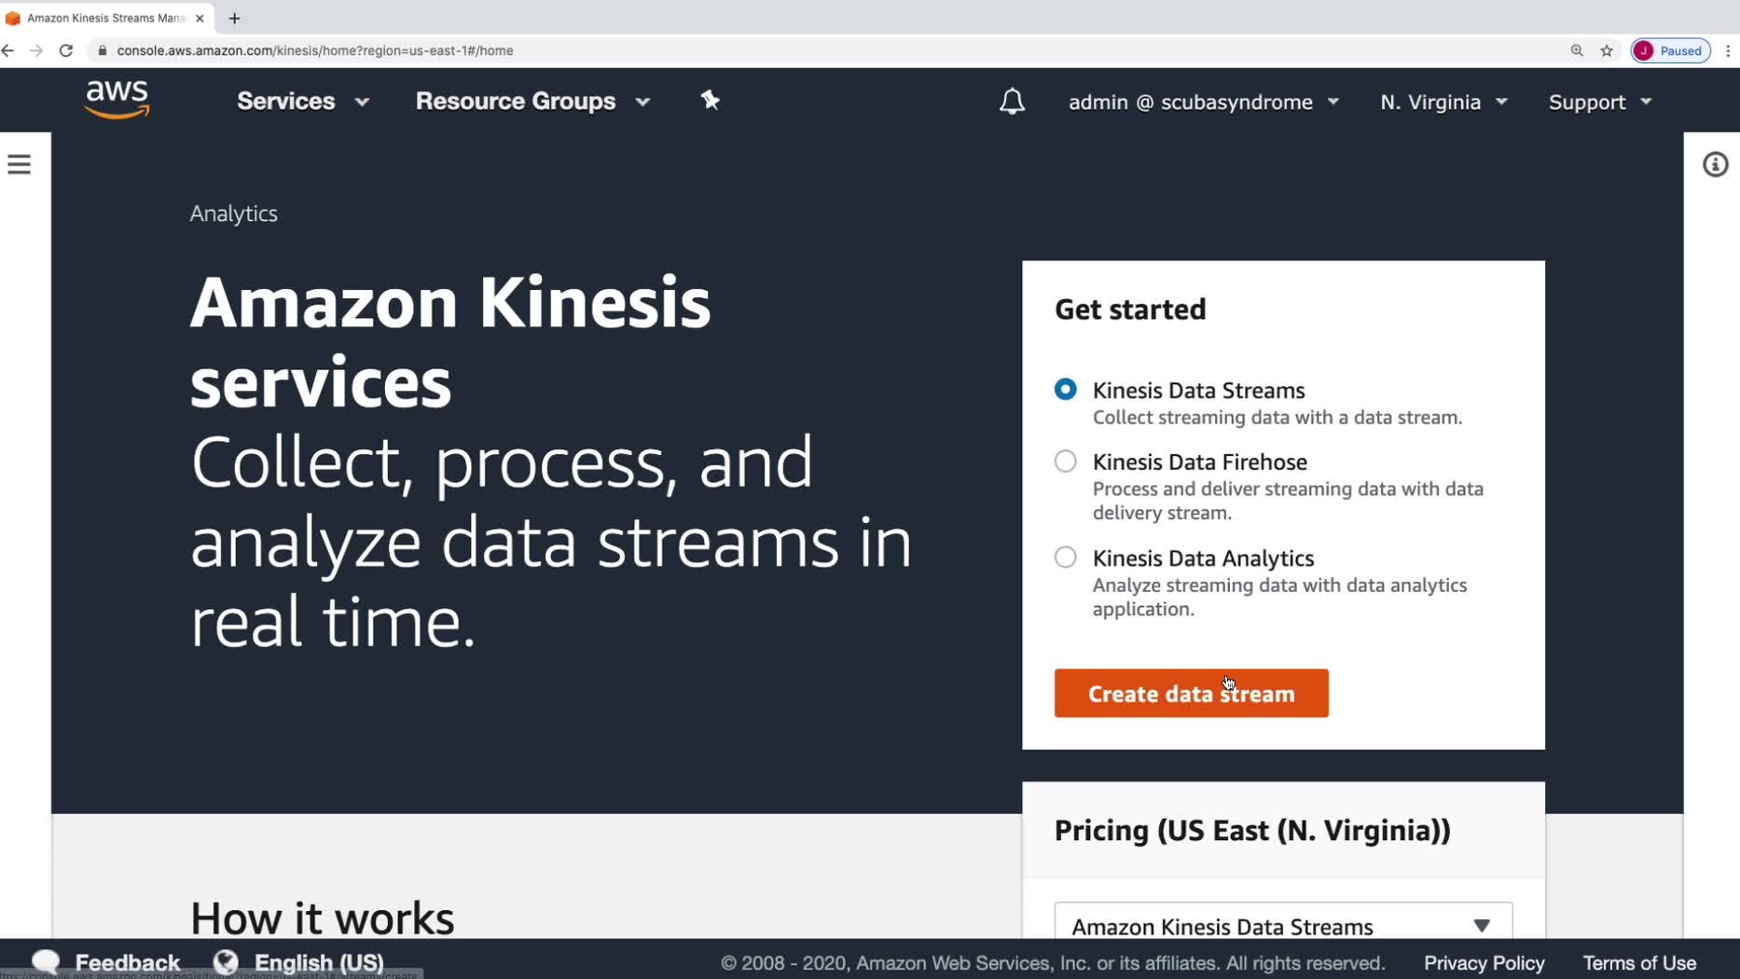Screen dimensions: 1740x979
Task: Select the Kinesis Data Analytics radio option
Action: pyautogui.click(x=1065, y=557)
